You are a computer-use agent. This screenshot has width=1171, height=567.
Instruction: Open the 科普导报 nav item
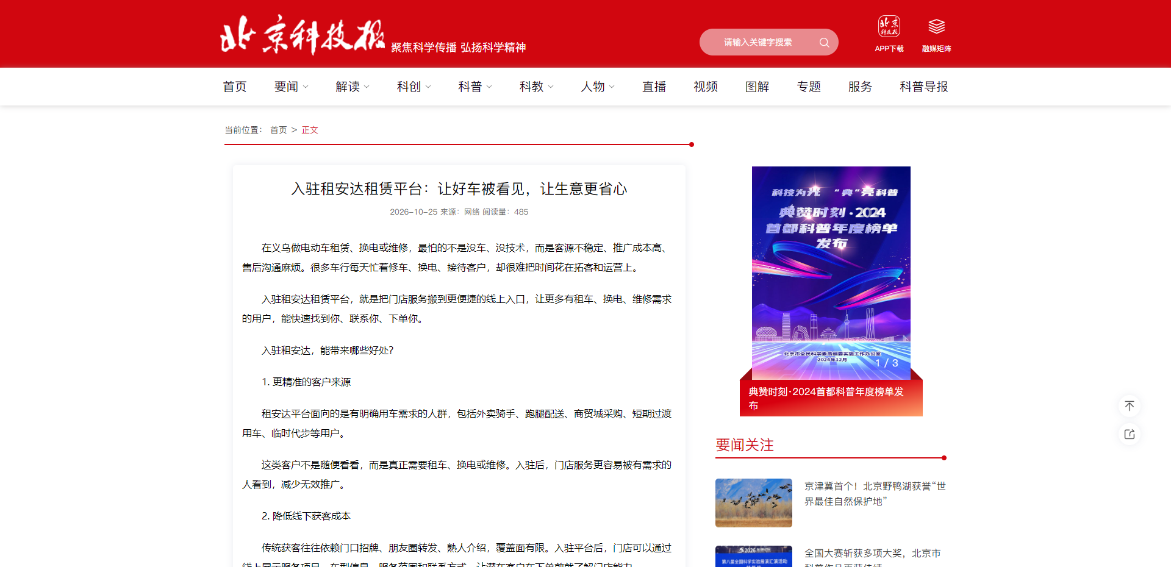click(x=924, y=87)
